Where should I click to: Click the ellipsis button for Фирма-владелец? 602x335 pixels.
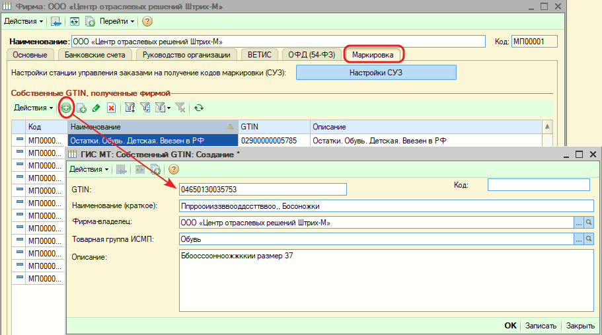[579, 223]
